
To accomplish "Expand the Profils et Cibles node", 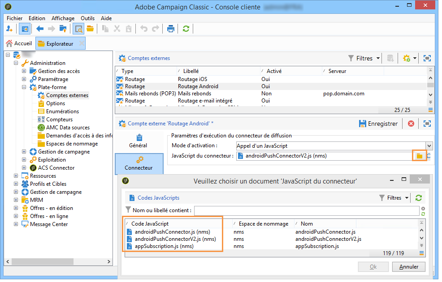I will [x=16, y=184].
